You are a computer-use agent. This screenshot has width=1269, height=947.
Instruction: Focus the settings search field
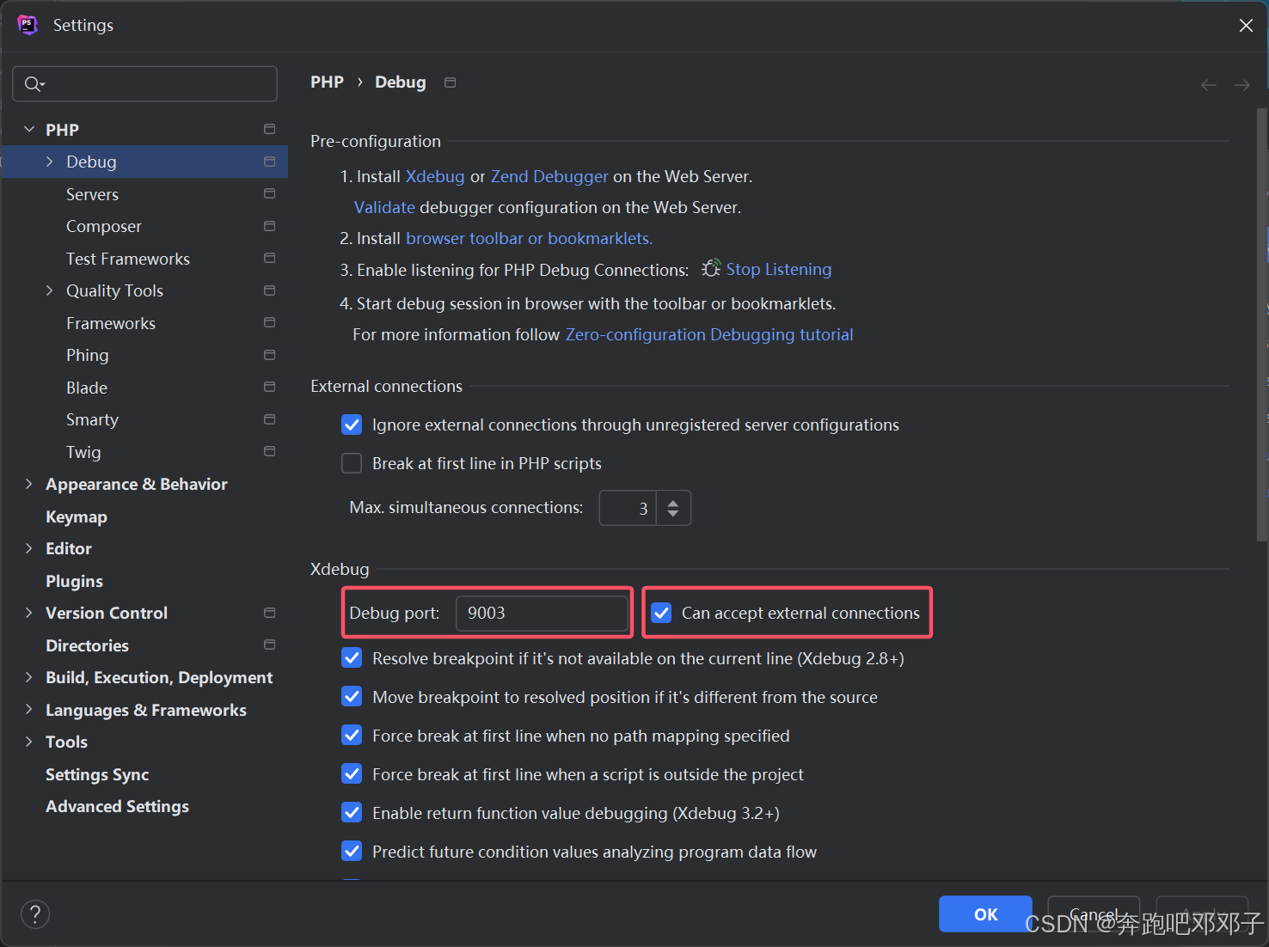click(144, 83)
